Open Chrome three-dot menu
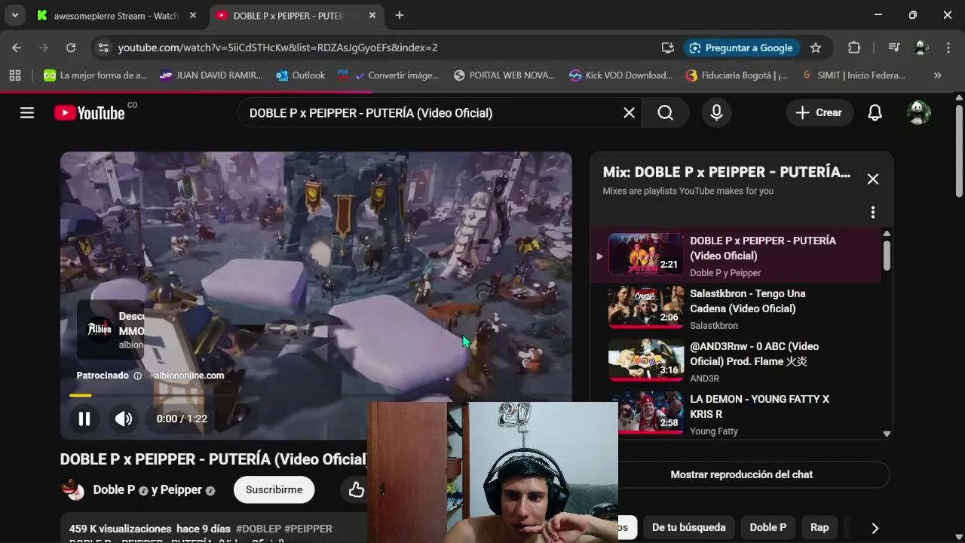This screenshot has width=965, height=543. 948,48
